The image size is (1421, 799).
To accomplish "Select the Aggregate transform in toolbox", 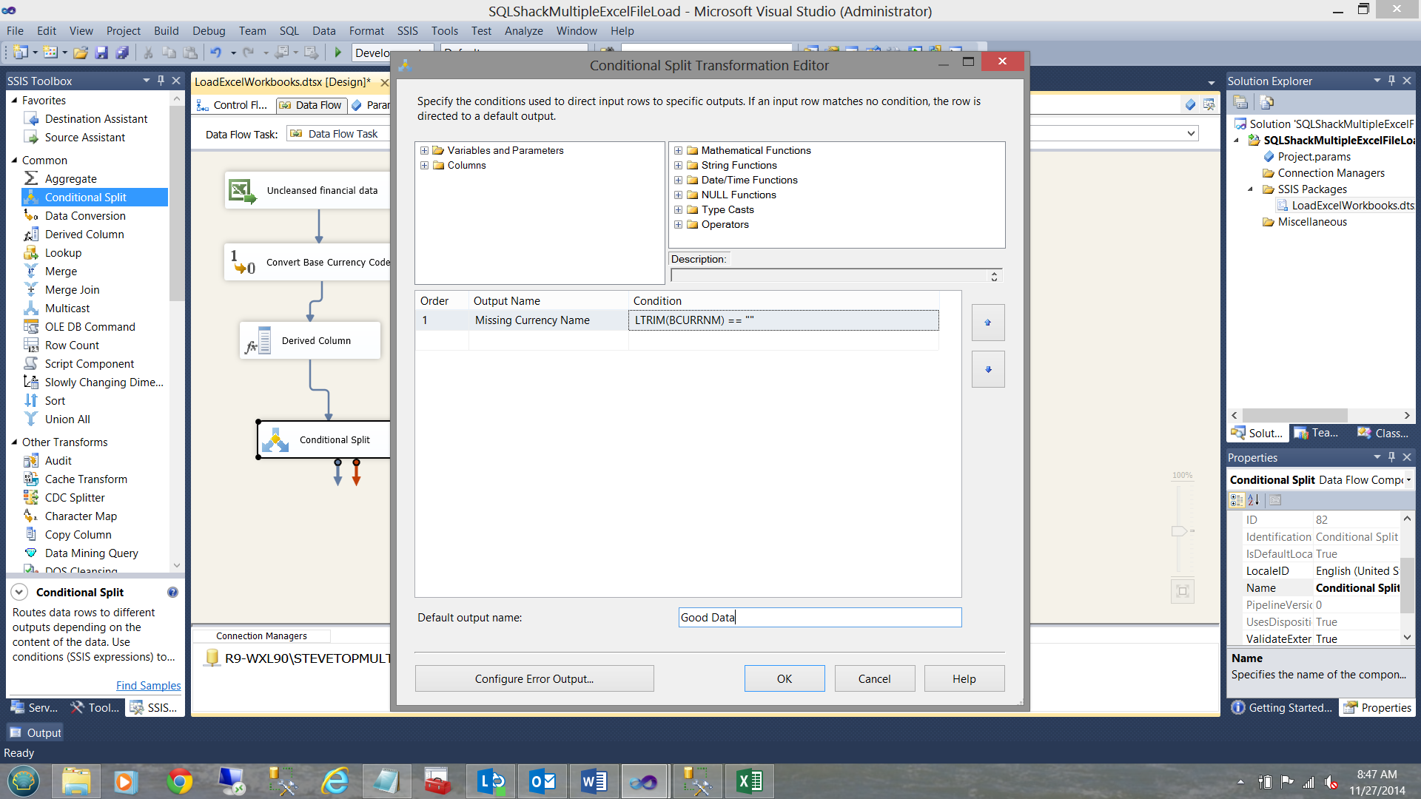I will click(70, 178).
